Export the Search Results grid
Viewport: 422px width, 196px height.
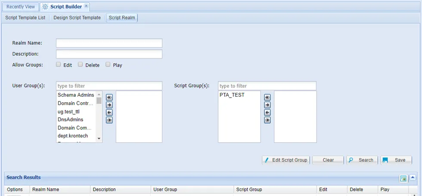pos(403,178)
